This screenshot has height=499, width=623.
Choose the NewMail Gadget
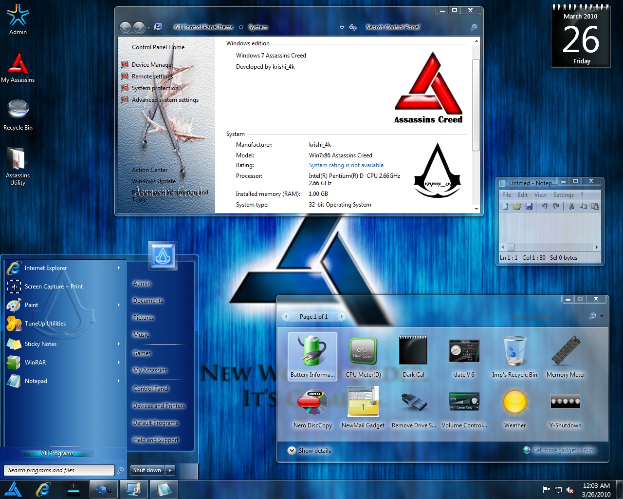363,407
